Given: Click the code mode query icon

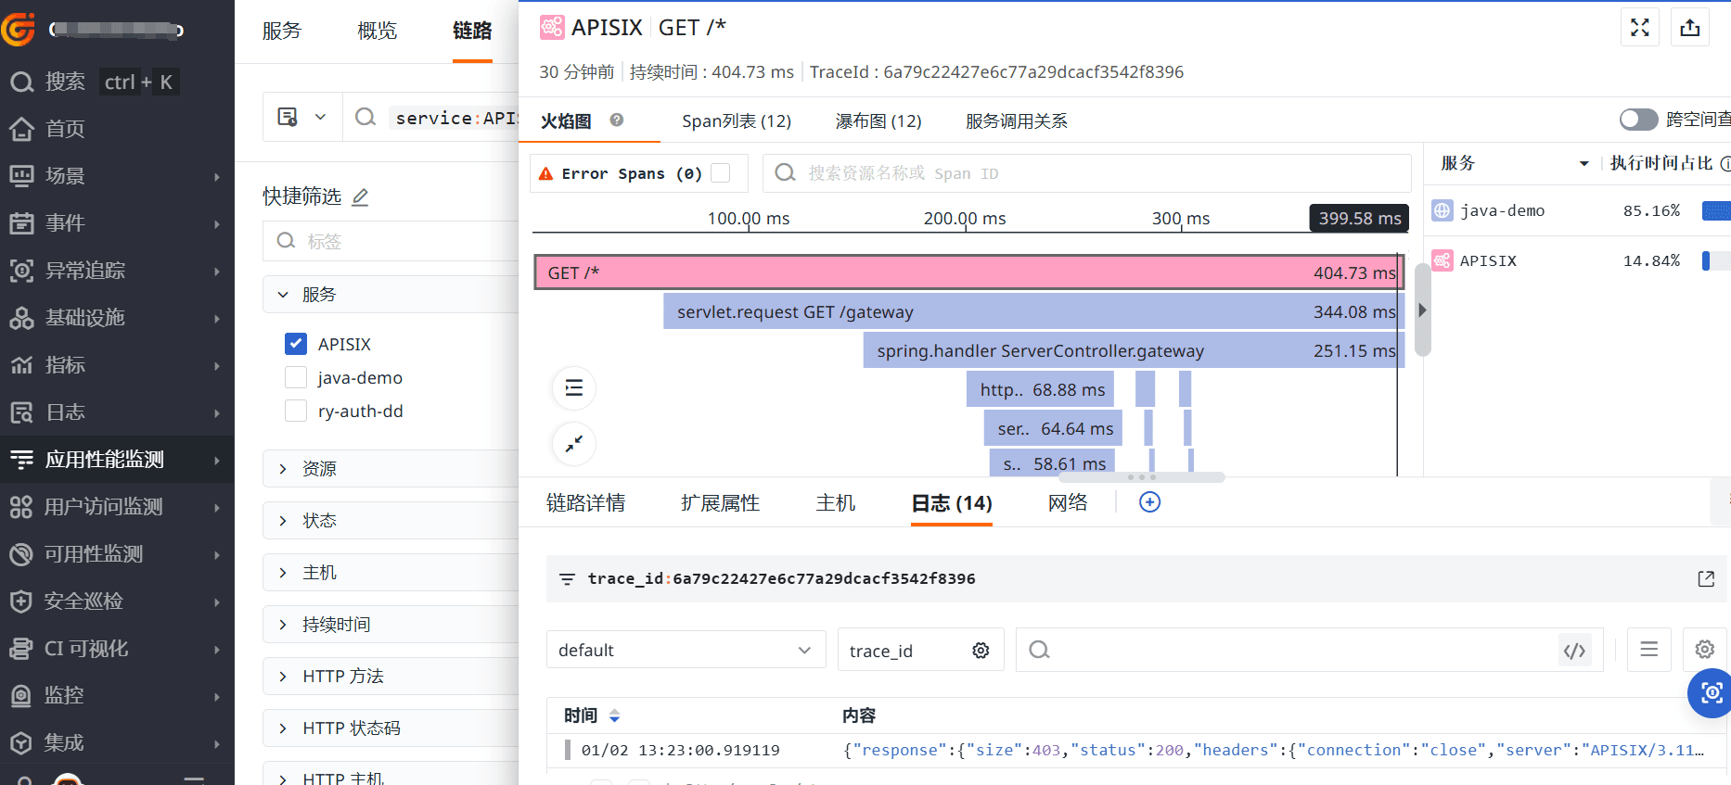Looking at the screenshot, I should click(x=1574, y=651).
